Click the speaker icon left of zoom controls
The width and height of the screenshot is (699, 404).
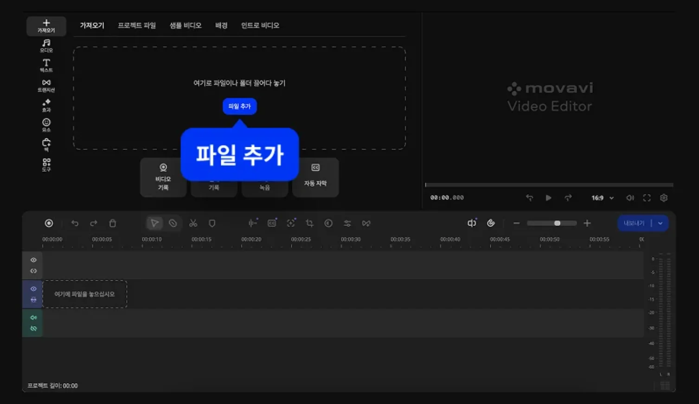coord(472,223)
